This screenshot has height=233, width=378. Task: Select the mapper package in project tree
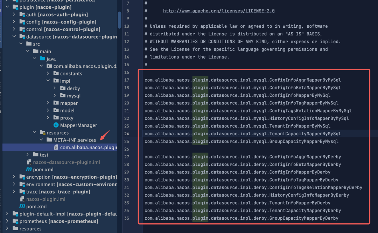(69, 103)
